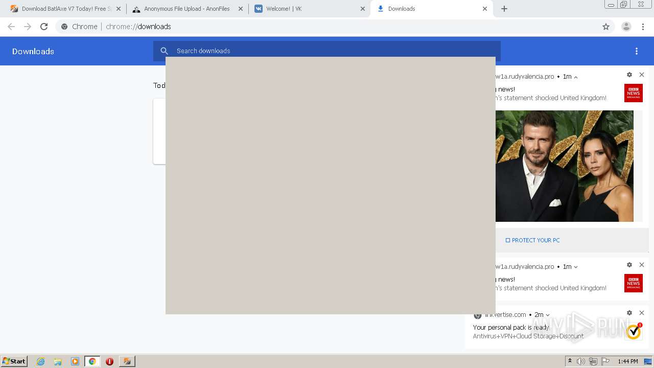654x368 pixels.
Task: Dismiss the upper rudyvalencia notification
Action: [x=642, y=75]
